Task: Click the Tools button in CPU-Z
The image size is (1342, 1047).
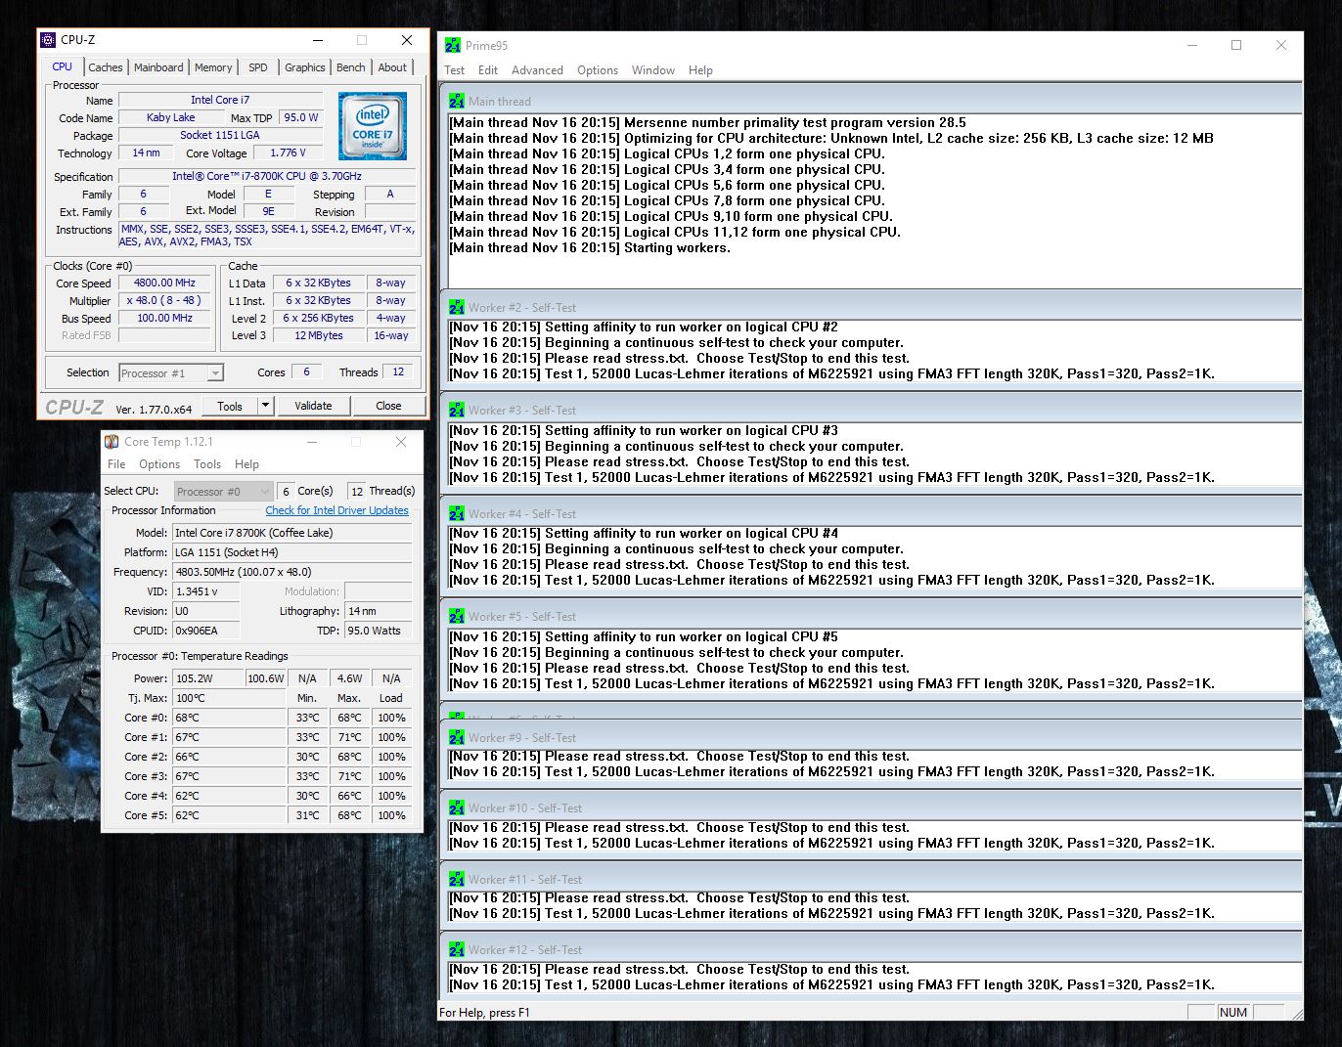Action: (x=230, y=406)
